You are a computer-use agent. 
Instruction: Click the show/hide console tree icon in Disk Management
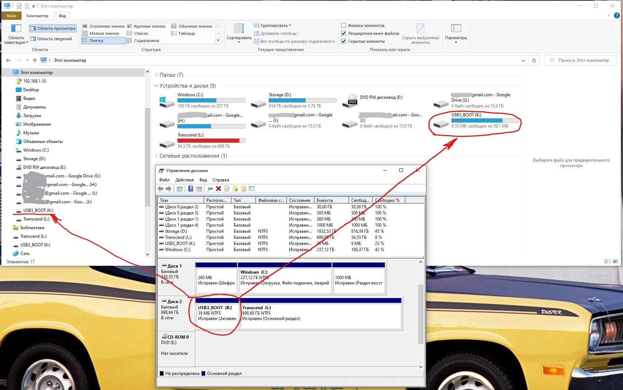(180, 189)
